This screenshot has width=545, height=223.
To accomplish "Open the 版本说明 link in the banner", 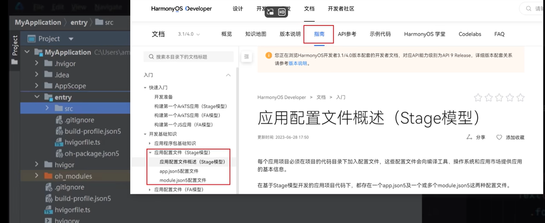I will pos(298,63).
